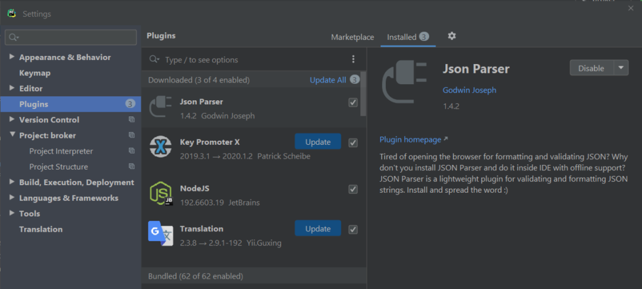The width and height of the screenshot is (642, 289).
Task: Click the plugins settings gear icon
Action: 452,36
